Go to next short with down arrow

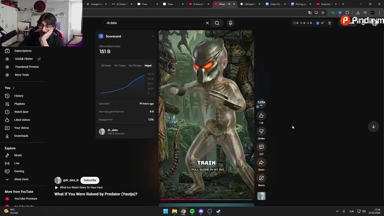(373, 127)
